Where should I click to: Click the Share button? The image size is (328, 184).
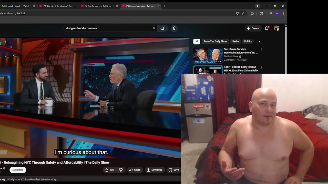135,170
